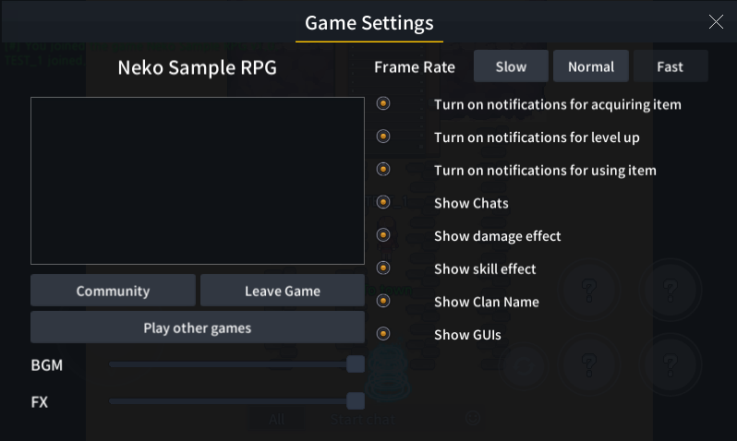
Task: Disable the Show Chats option
Action: click(x=383, y=203)
